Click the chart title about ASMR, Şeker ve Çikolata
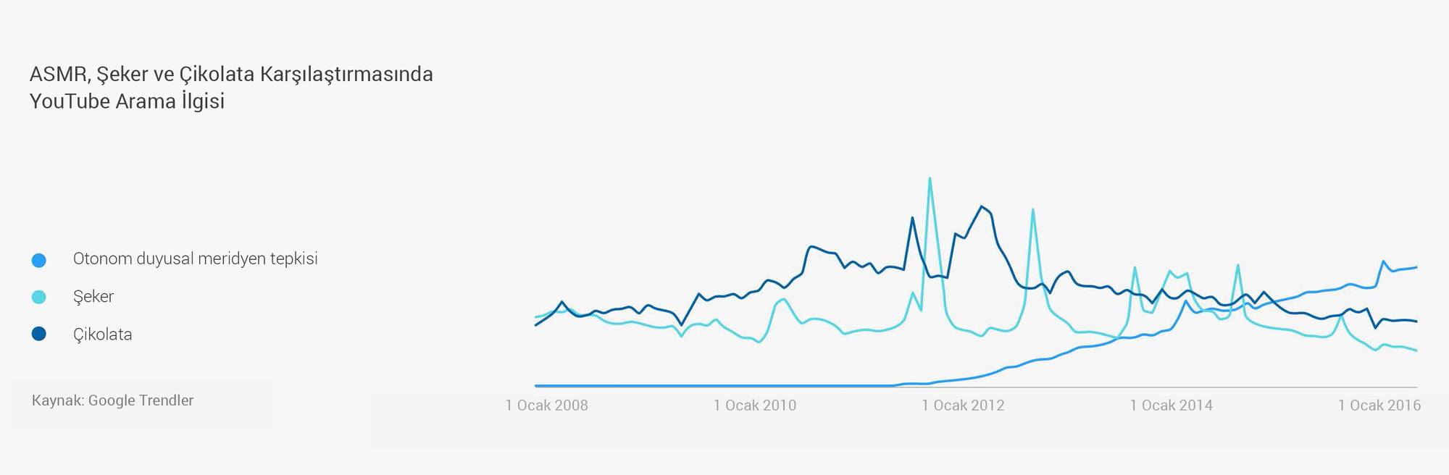The width and height of the screenshot is (1449, 475). click(x=231, y=87)
